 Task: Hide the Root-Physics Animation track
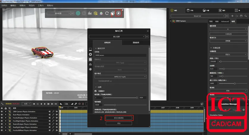pos(2,115)
